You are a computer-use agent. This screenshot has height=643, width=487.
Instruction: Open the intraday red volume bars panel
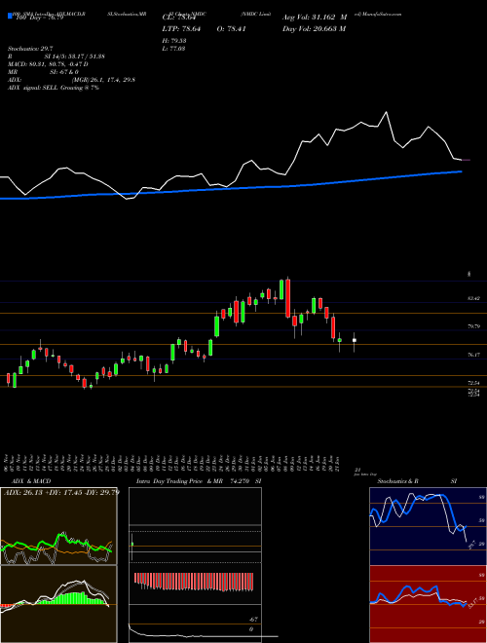point(195,583)
